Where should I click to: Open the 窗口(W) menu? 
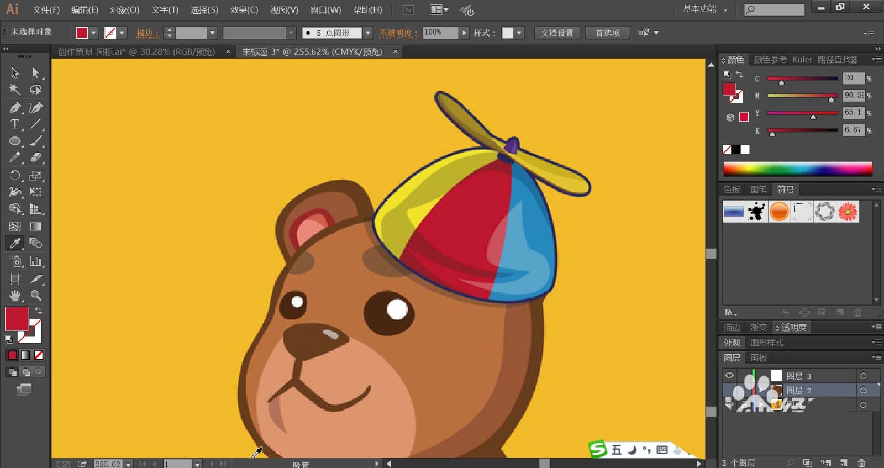(325, 10)
